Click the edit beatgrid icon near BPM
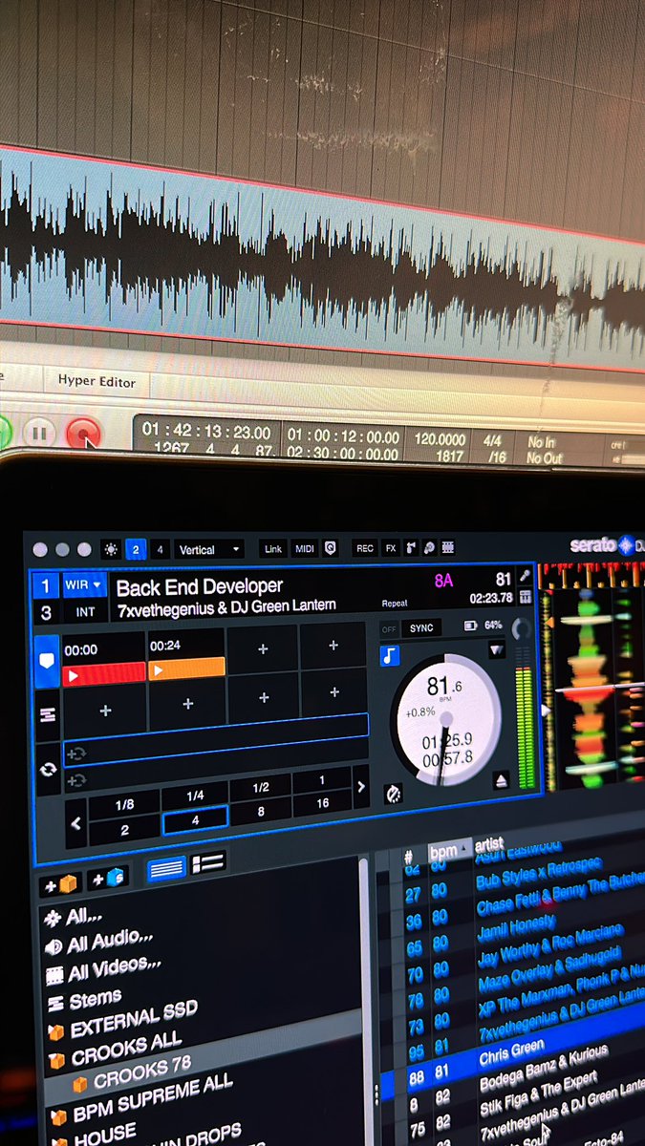This screenshot has width=645, height=1146. [x=525, y=576]
